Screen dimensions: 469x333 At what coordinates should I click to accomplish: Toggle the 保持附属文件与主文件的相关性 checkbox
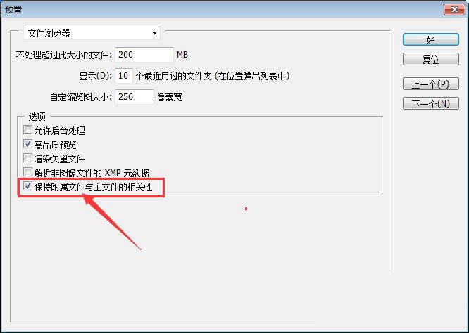[27, 186]
